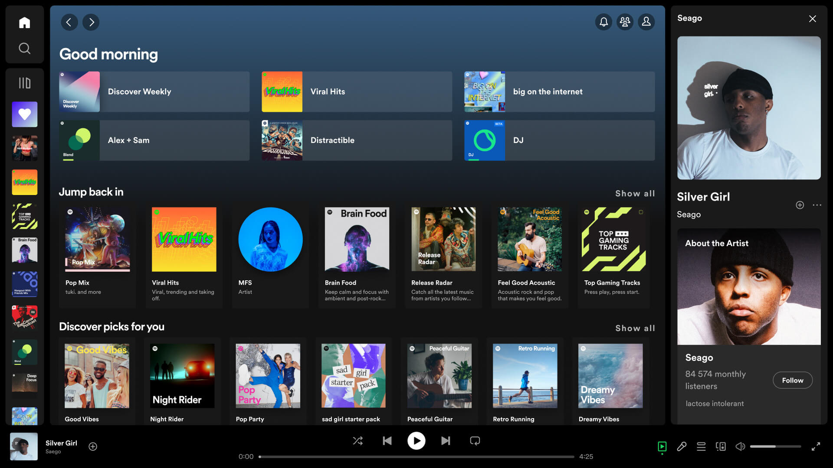
Task: Open RapCaviar Podcast in sidebar
Action: point(25,318)
